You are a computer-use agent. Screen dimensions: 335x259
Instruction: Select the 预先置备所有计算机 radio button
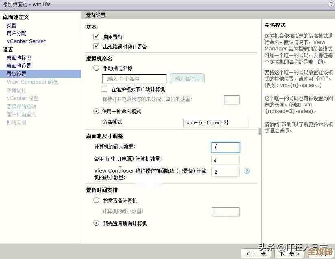tap(96, 222)
